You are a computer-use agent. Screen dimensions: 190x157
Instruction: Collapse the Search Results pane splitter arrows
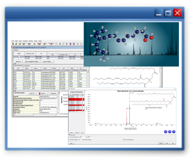pos(15,64)
